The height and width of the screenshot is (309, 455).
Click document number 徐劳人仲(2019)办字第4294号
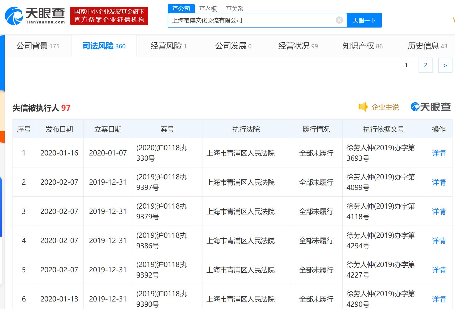(x=381, y=241)
